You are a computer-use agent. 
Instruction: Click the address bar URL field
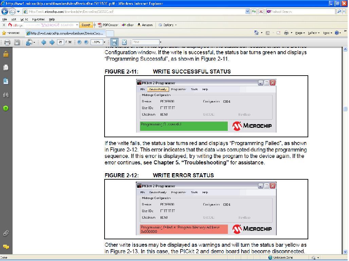134,12
